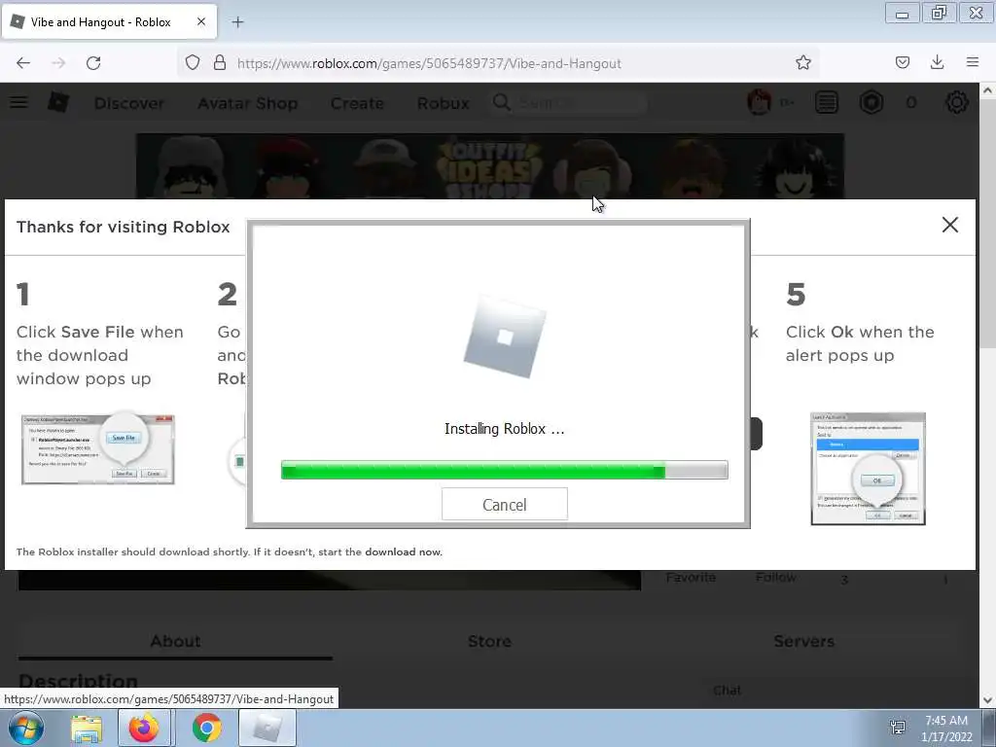Switch to the About tab
The image size is (996, 747).
175,641
